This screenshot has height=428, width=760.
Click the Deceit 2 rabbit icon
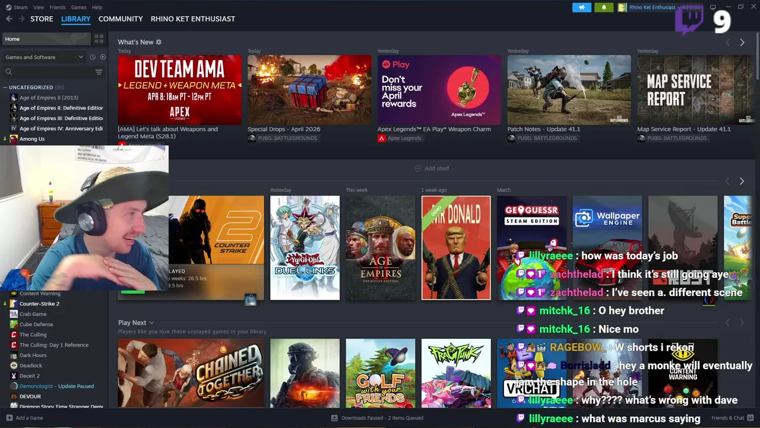coord(14,376)
